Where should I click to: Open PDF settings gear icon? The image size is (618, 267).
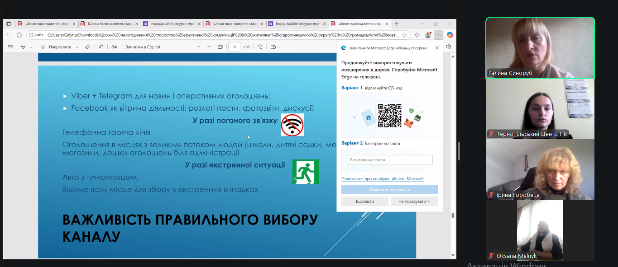[449, 47]
